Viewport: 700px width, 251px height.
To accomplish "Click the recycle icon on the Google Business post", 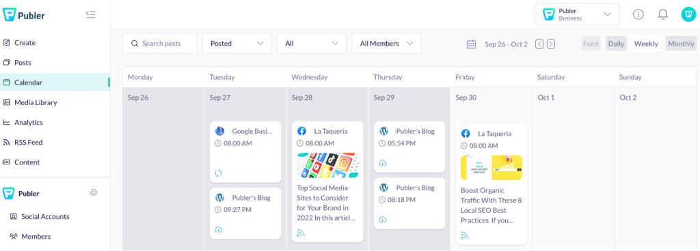I will click(219, 173).
